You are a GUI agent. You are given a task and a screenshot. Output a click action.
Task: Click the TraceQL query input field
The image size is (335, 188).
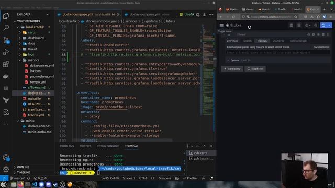click(x=277, y=53)
